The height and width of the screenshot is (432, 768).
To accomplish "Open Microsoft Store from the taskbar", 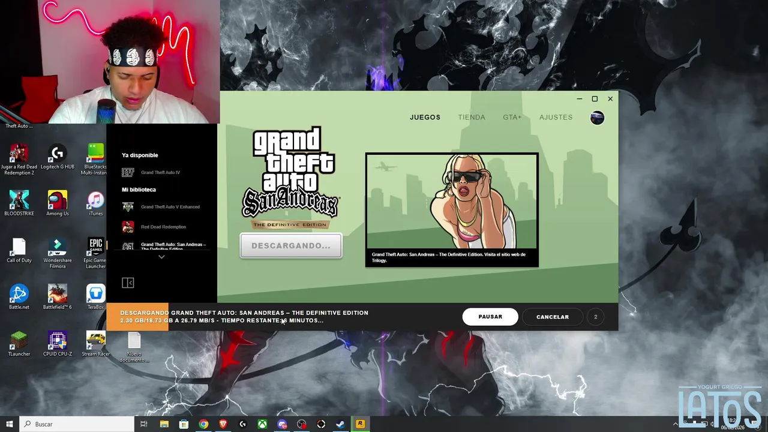I will point(184,424).
